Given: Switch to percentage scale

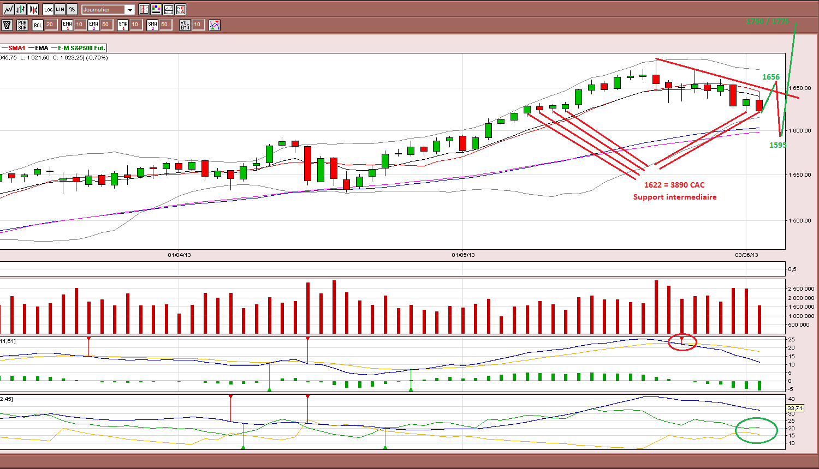Looking at the screenshot, I should coord(72,9).
